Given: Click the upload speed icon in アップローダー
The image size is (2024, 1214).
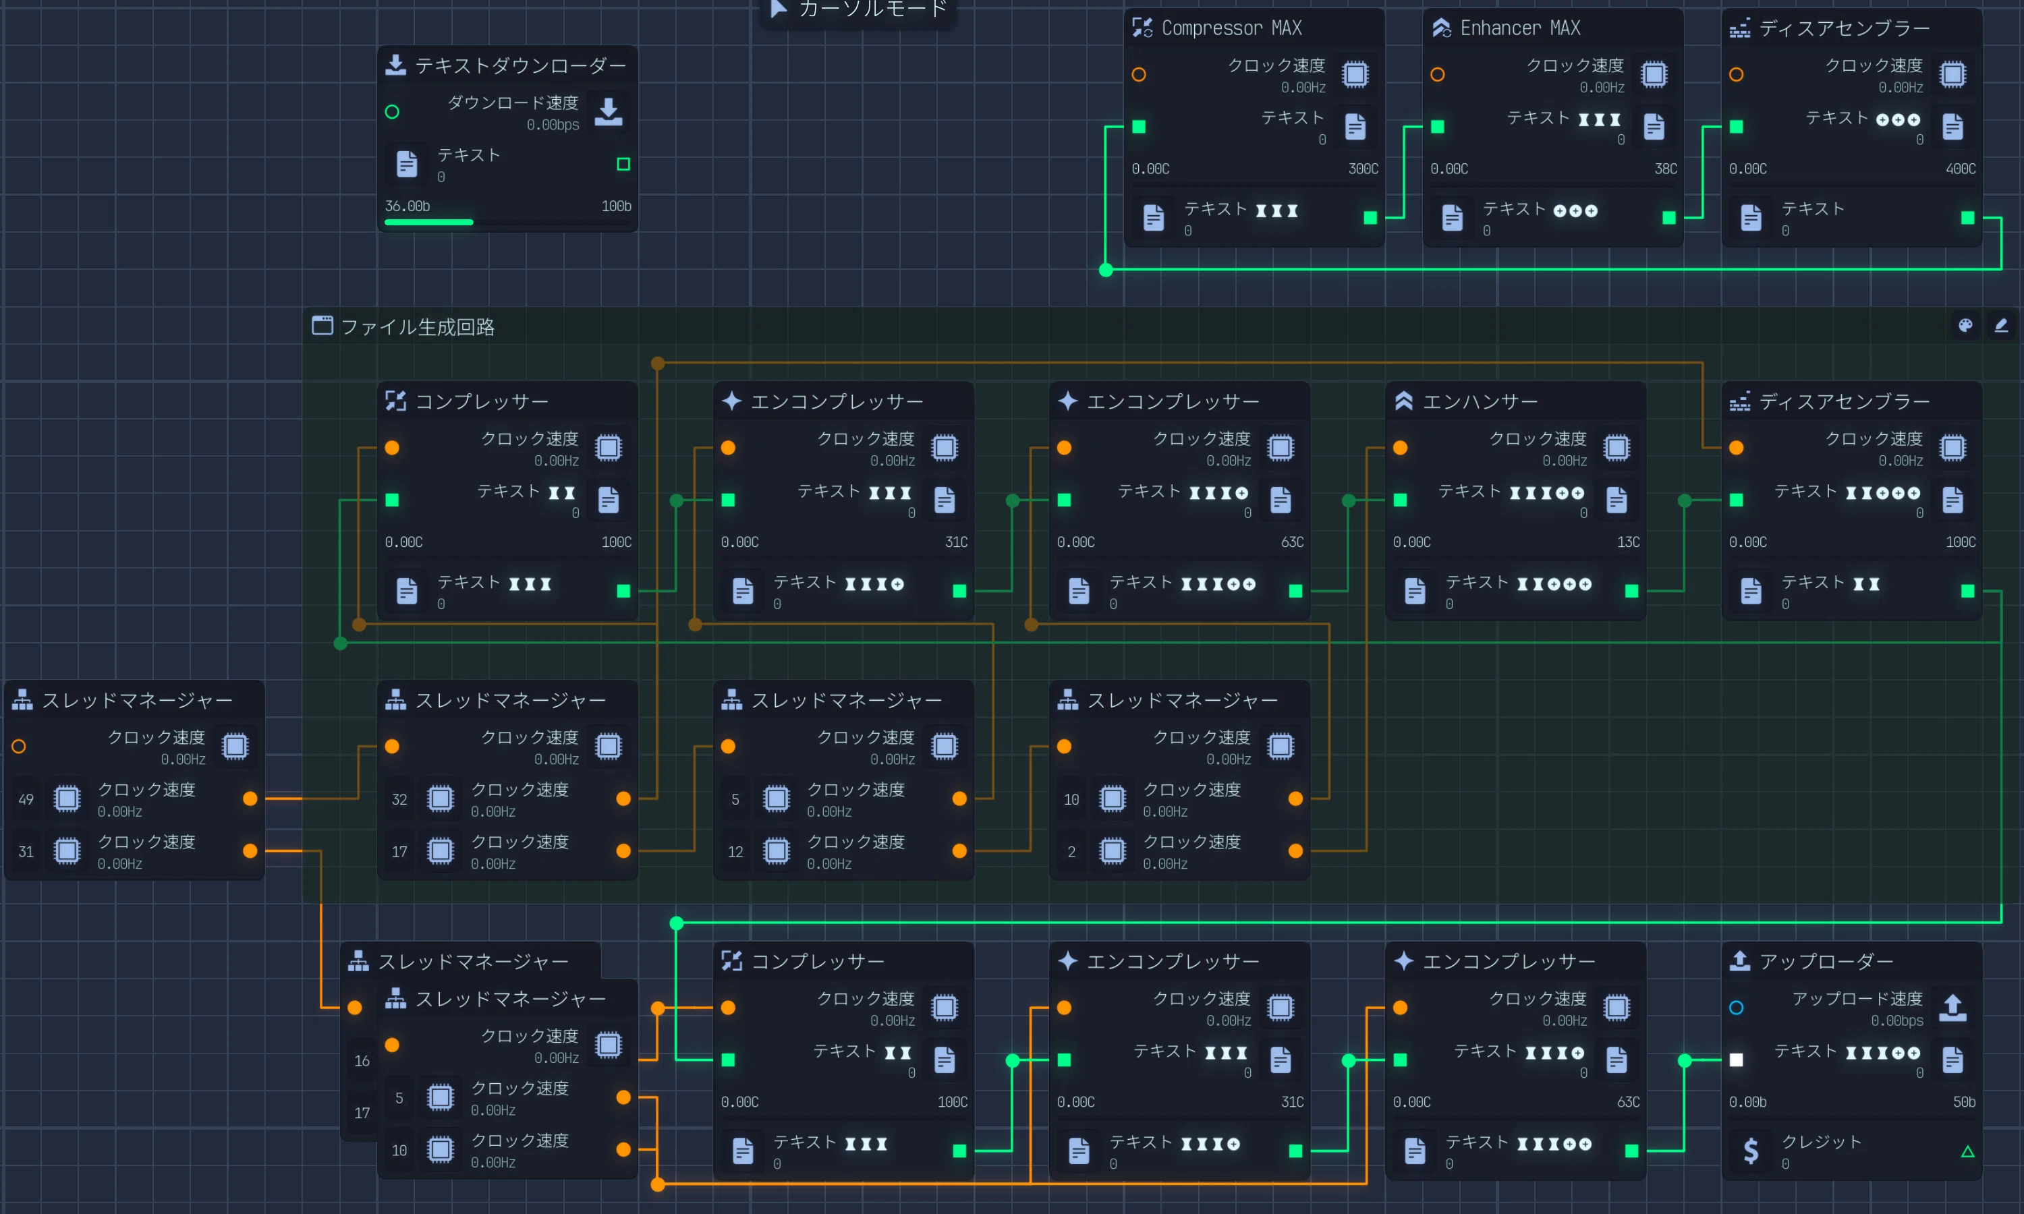Looking at the screenshot, I should 1952,1008.
